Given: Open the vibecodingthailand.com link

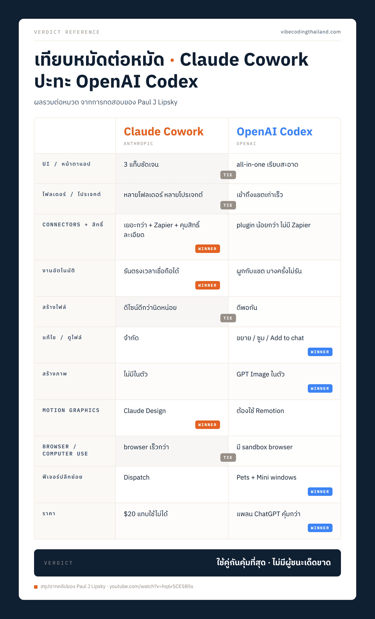Looking at the screenshot, I should pyautogui.click(x=311, y=32).
